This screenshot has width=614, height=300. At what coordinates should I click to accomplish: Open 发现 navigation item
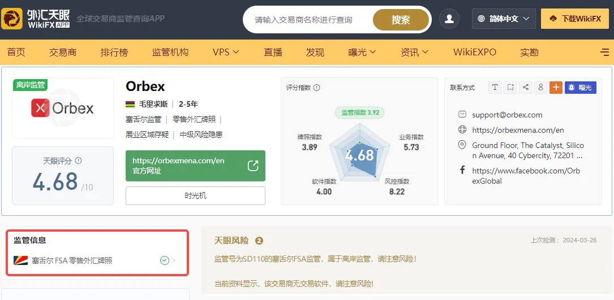[x=315, y=52]
